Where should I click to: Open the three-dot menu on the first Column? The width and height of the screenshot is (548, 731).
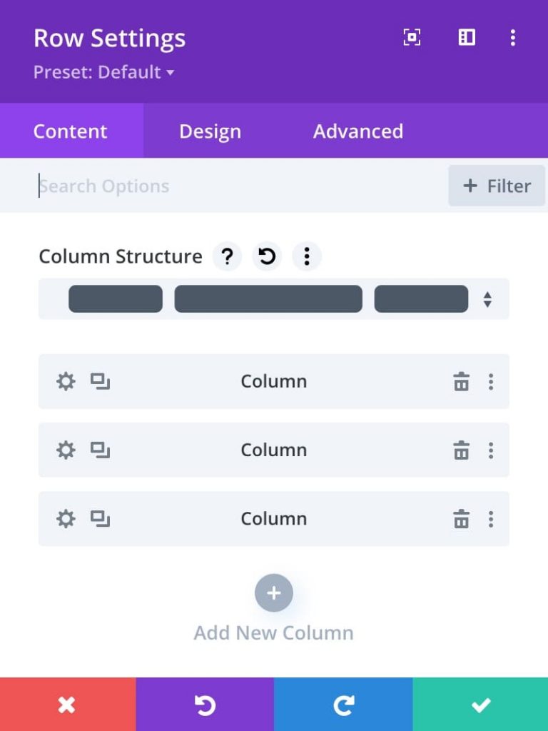492,381
